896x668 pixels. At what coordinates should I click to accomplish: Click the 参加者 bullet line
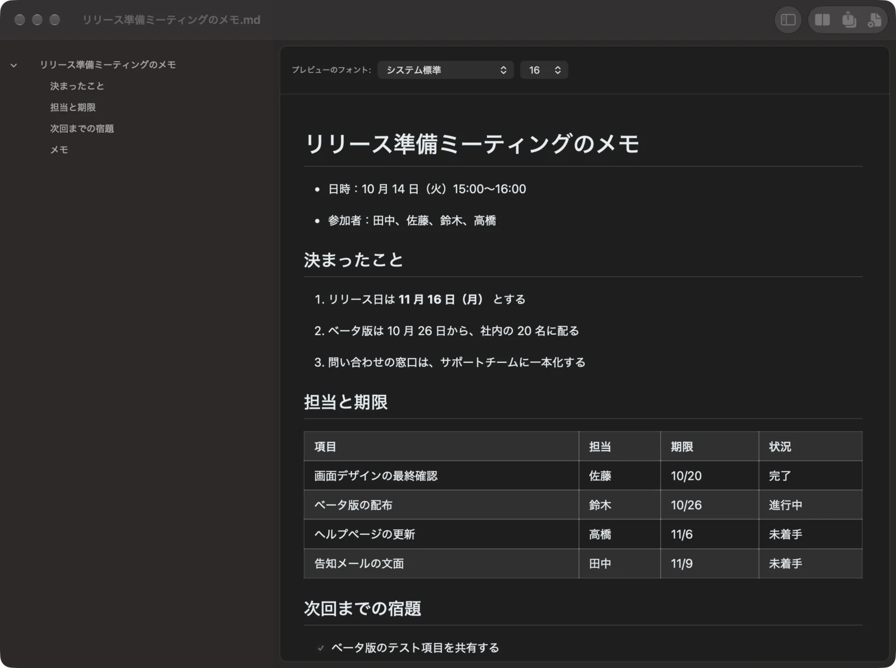[x=412, y=221]
